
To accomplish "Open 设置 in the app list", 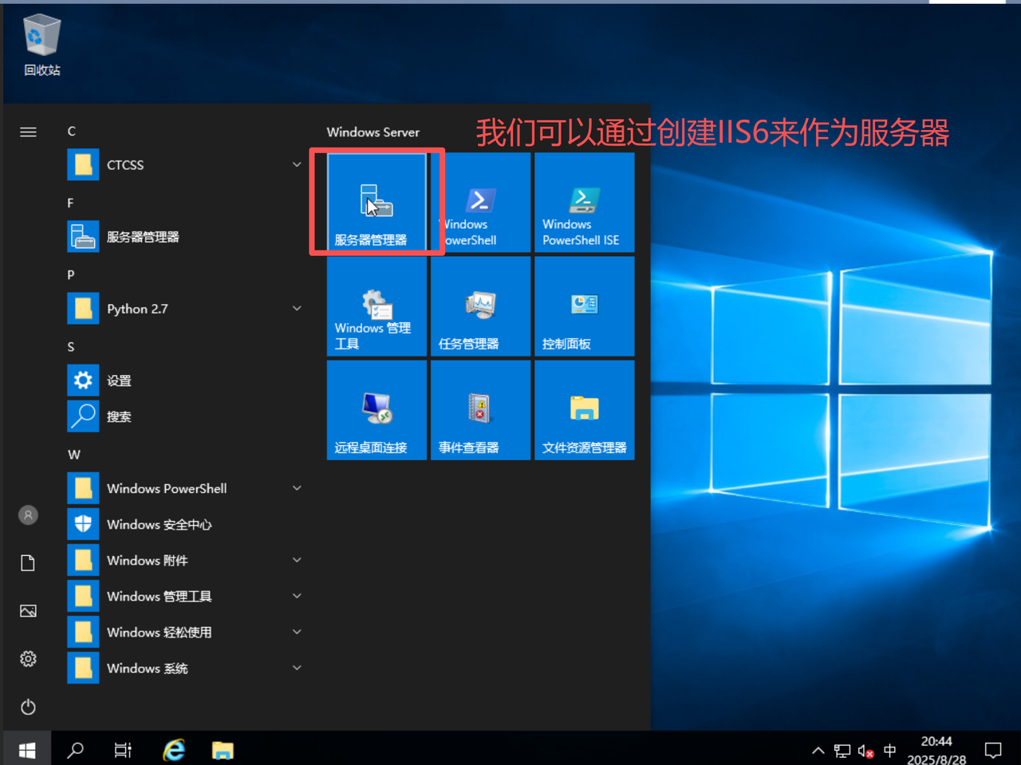I will (186, 381).
